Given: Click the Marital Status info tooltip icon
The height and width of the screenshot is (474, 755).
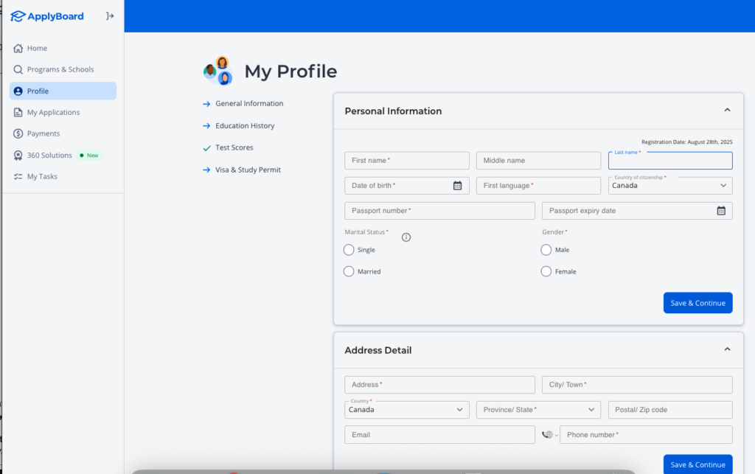Looking at the screenshot, I should [x=406, y=237].
